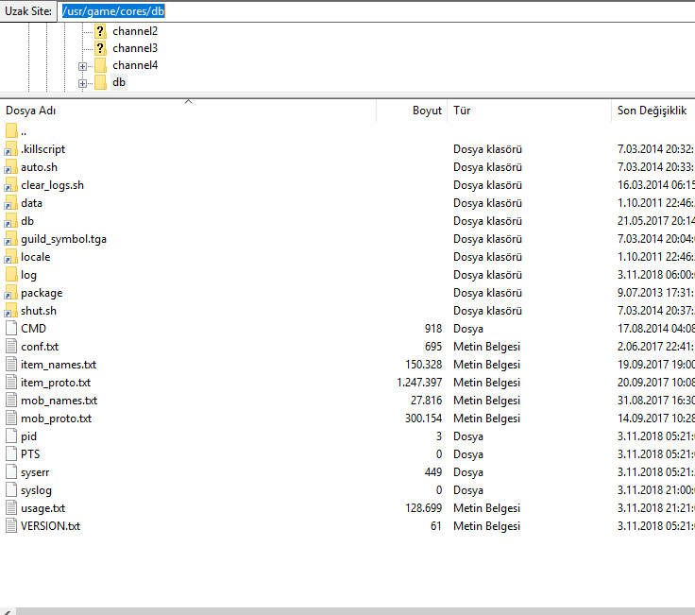This screenshot has height=615, width=695.
Task: Select the syslog file name
Action: coord(36,490)
